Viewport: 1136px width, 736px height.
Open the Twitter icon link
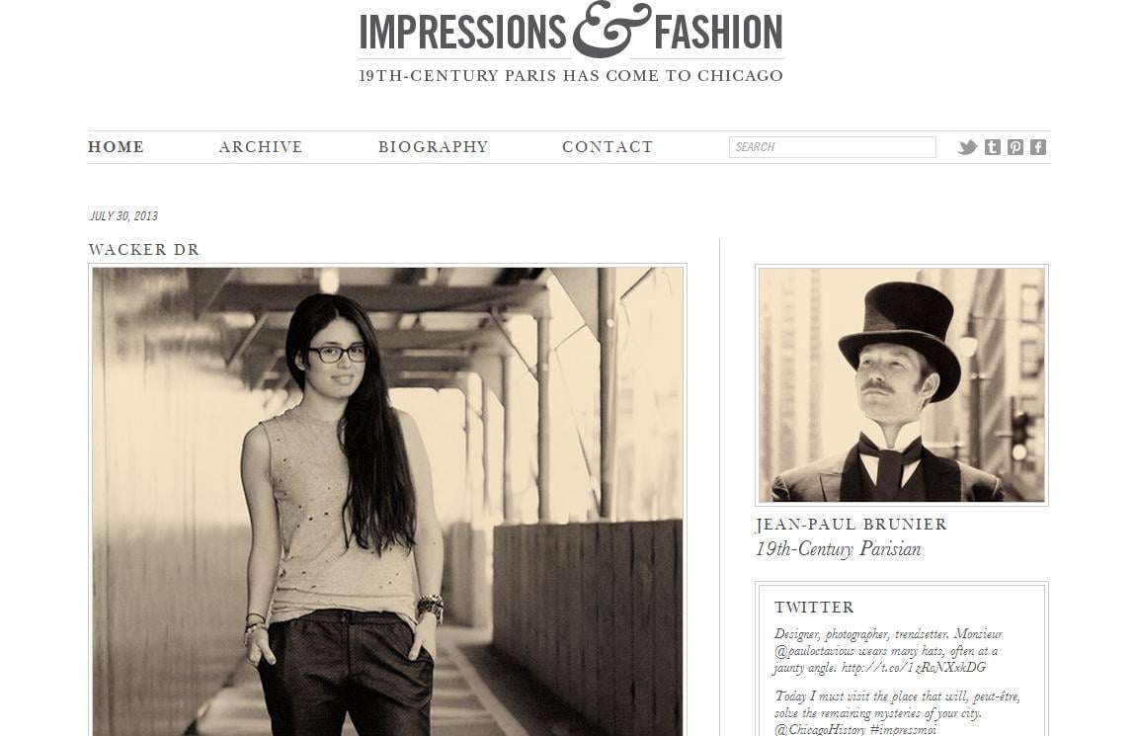967,147
